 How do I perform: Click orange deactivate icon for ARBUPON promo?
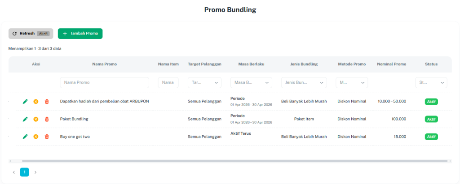click(36, 101)
